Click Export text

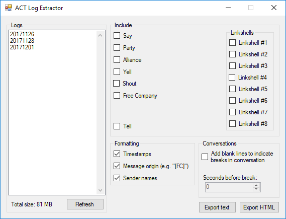[x=217, y=207]
